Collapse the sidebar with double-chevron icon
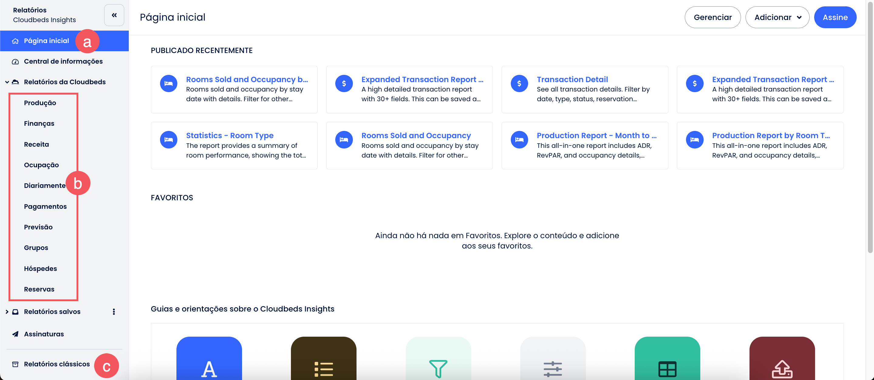The height and width of the screenshot is (380, 874). pyautogui.click(x=114, y=15)
